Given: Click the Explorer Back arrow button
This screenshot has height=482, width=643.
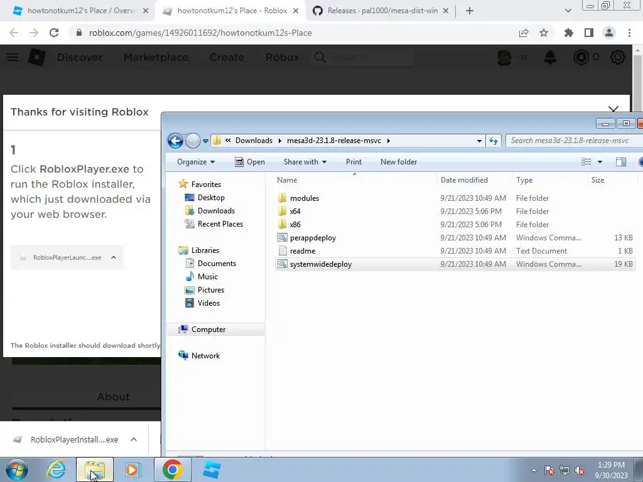Looking at the screenshot, I should pyautogui.click(x=175, y=141).
